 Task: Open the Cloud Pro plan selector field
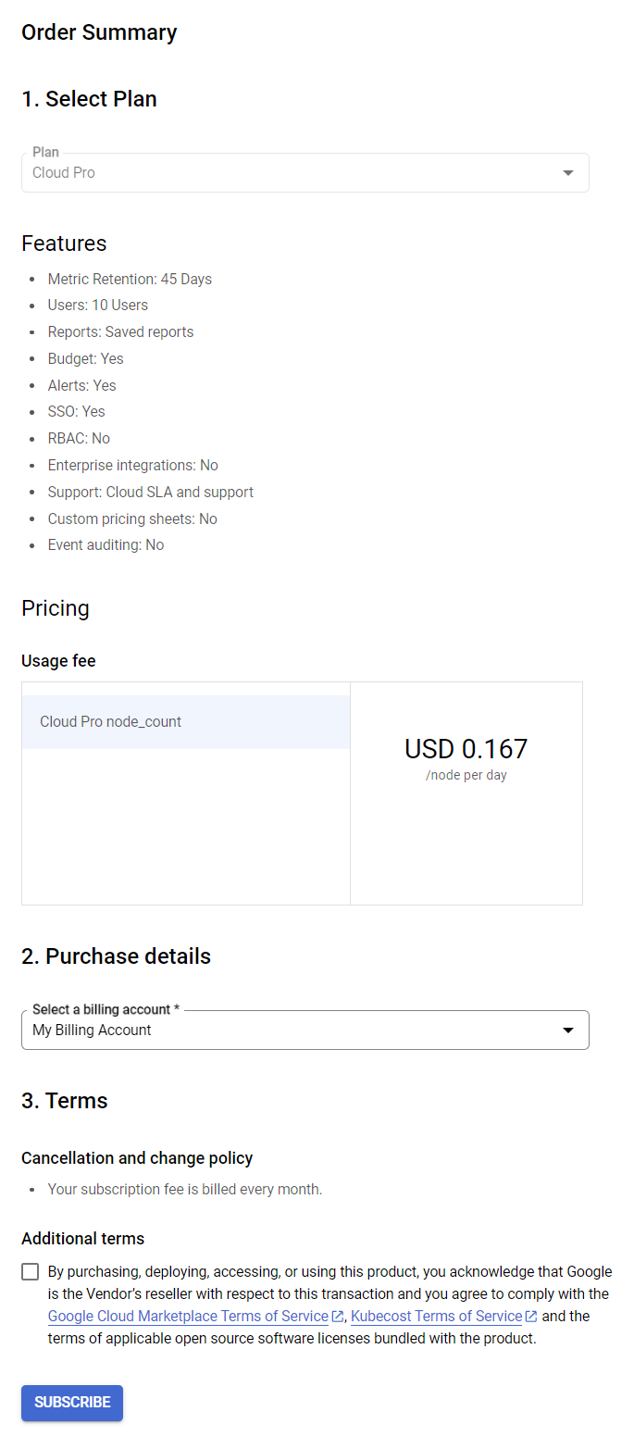tap(278, 173)
